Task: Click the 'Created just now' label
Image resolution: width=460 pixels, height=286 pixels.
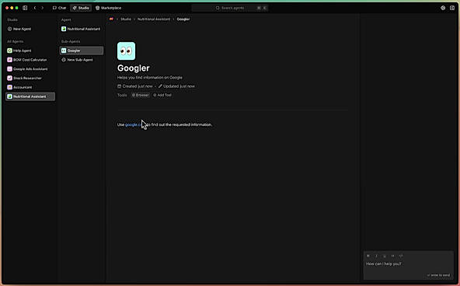Action: (135, 86)
